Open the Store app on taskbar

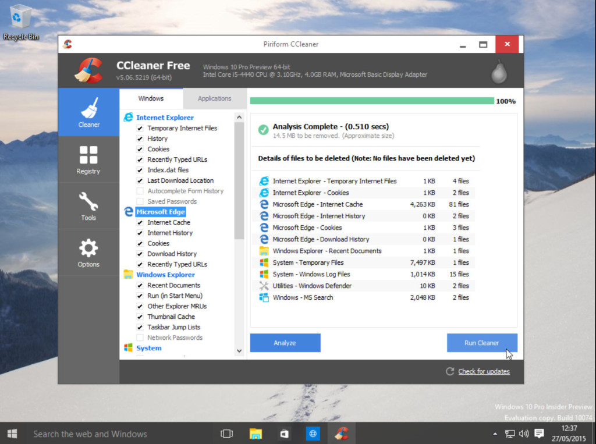click(284, 434)
